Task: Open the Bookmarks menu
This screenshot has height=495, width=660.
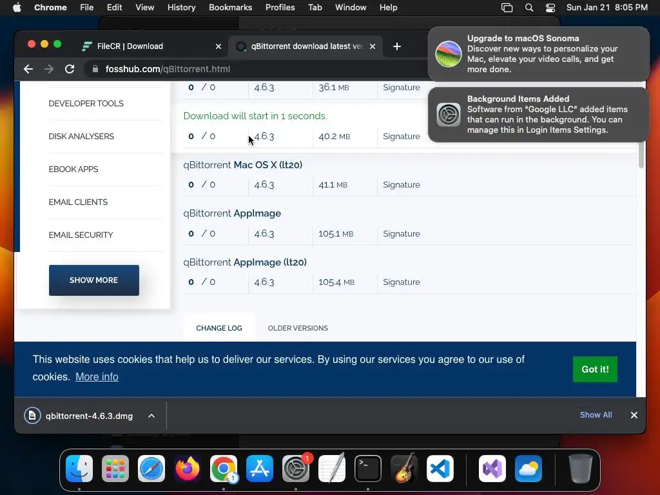Action: pos(230,8)
